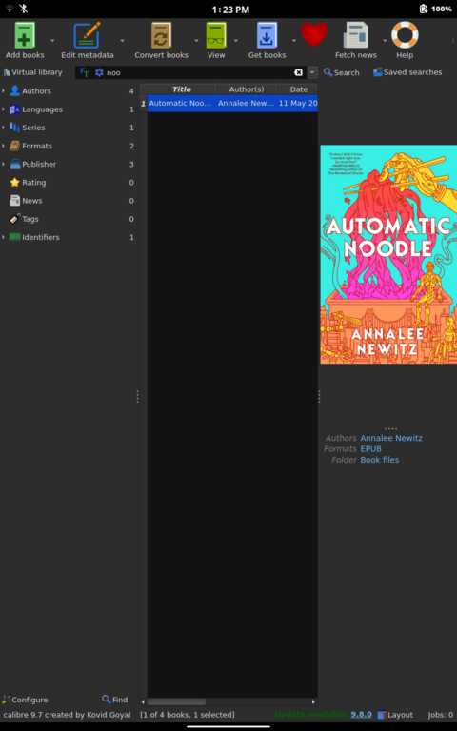
Task: Open the 9.8.0 update link
Action: click(361, 715)
